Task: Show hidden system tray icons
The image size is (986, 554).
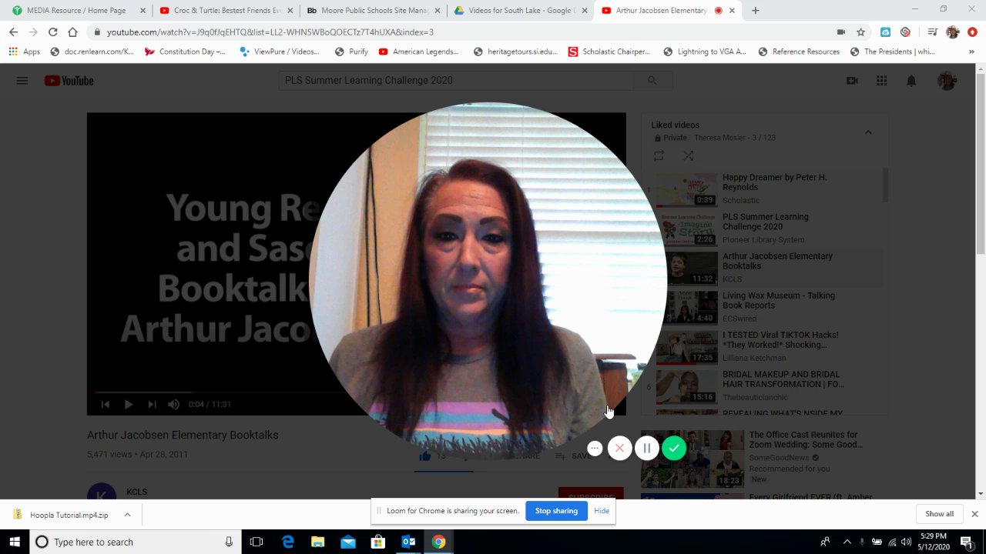Action: coord(847,542)
